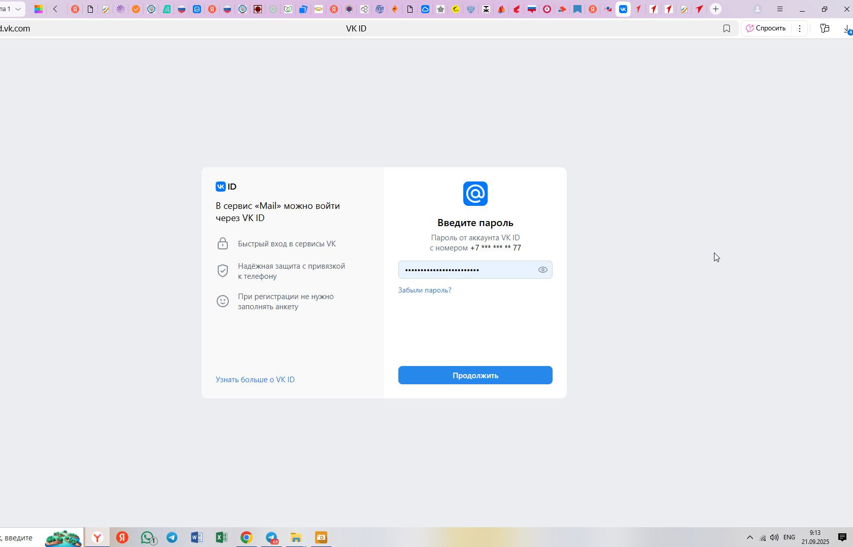
Task: Open the collections side panel icon
Action: (825, 28)
